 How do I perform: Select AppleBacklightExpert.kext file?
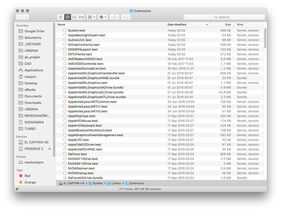point(160,35)
